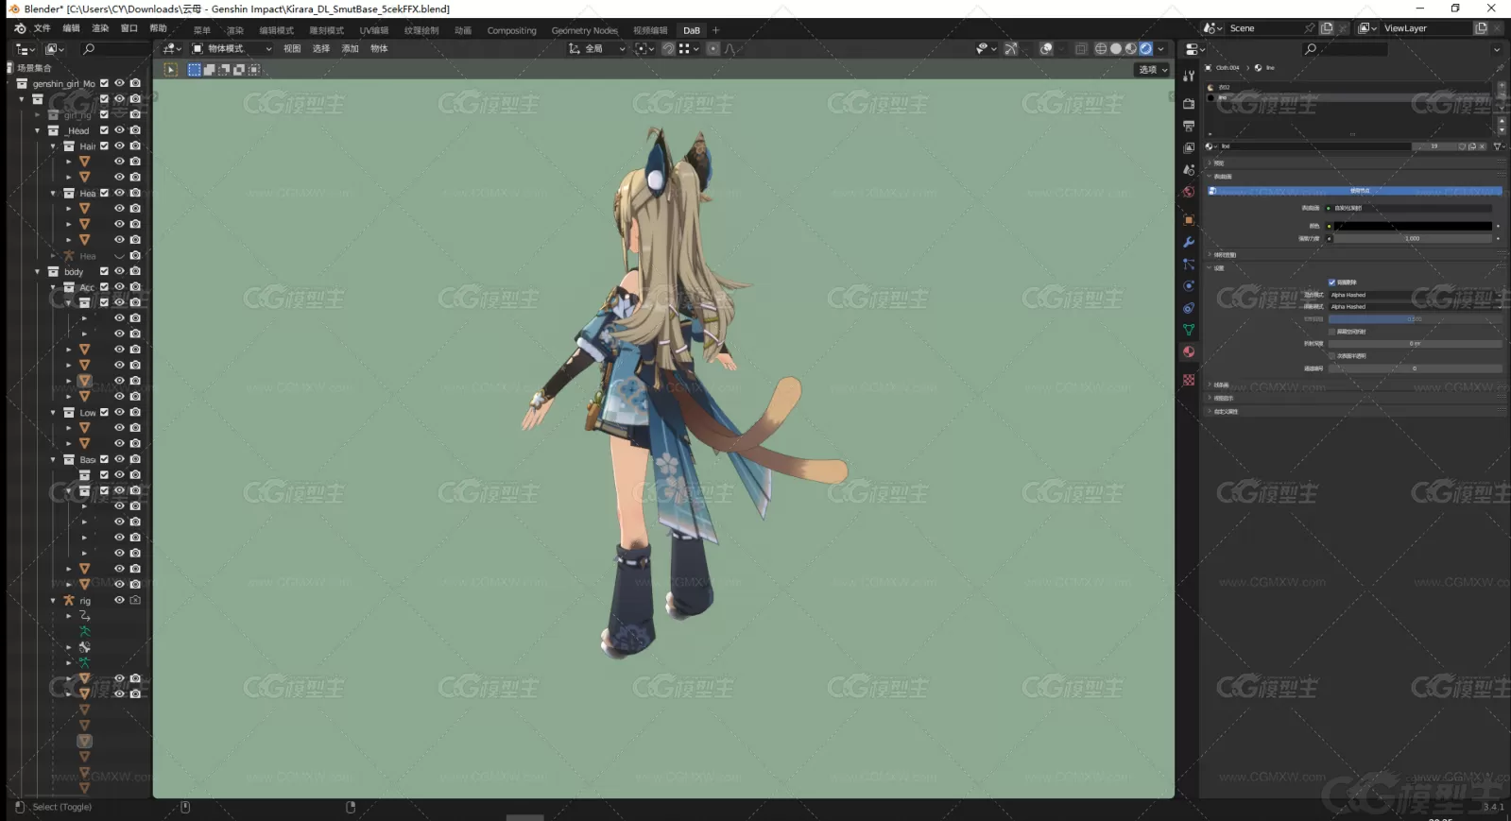The height and width of the screenshot is (821, 1511).
Task: Toggle viewport gizmos icon
Action: pyautogui.click(x=1011, y=48)
